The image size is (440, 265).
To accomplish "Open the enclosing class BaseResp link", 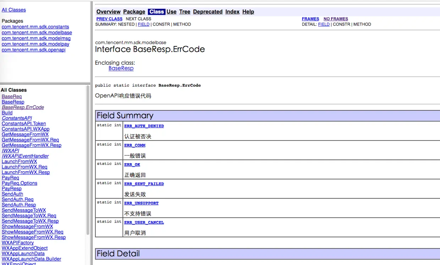I will pos(121,68).
